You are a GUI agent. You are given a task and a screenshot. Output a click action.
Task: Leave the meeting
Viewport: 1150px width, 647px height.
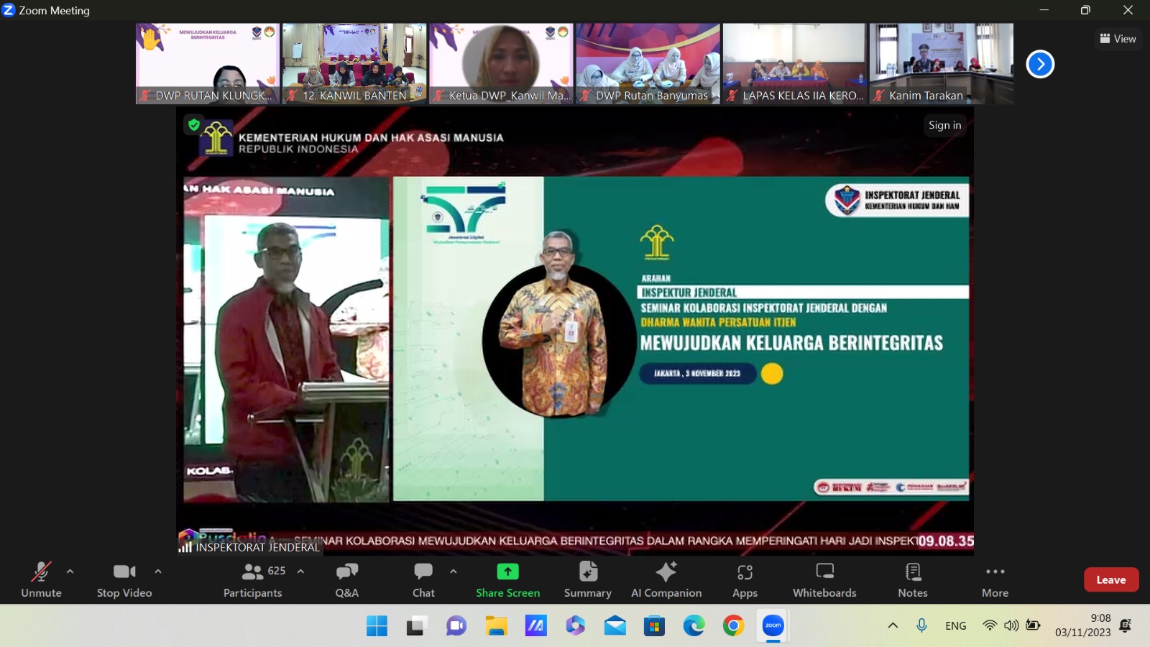click(x=1110, y=579)
